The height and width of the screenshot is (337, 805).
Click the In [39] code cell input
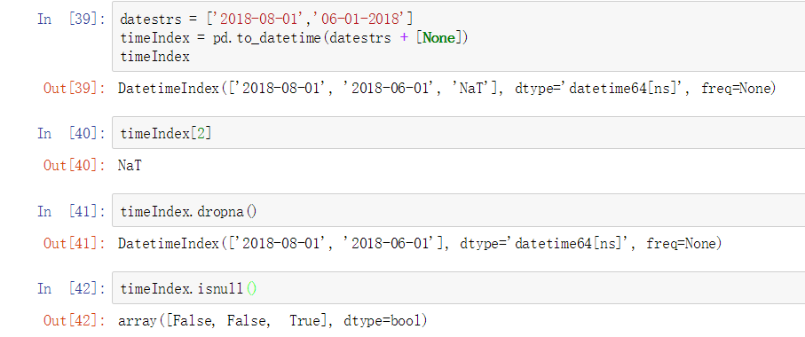click(459, 36)
